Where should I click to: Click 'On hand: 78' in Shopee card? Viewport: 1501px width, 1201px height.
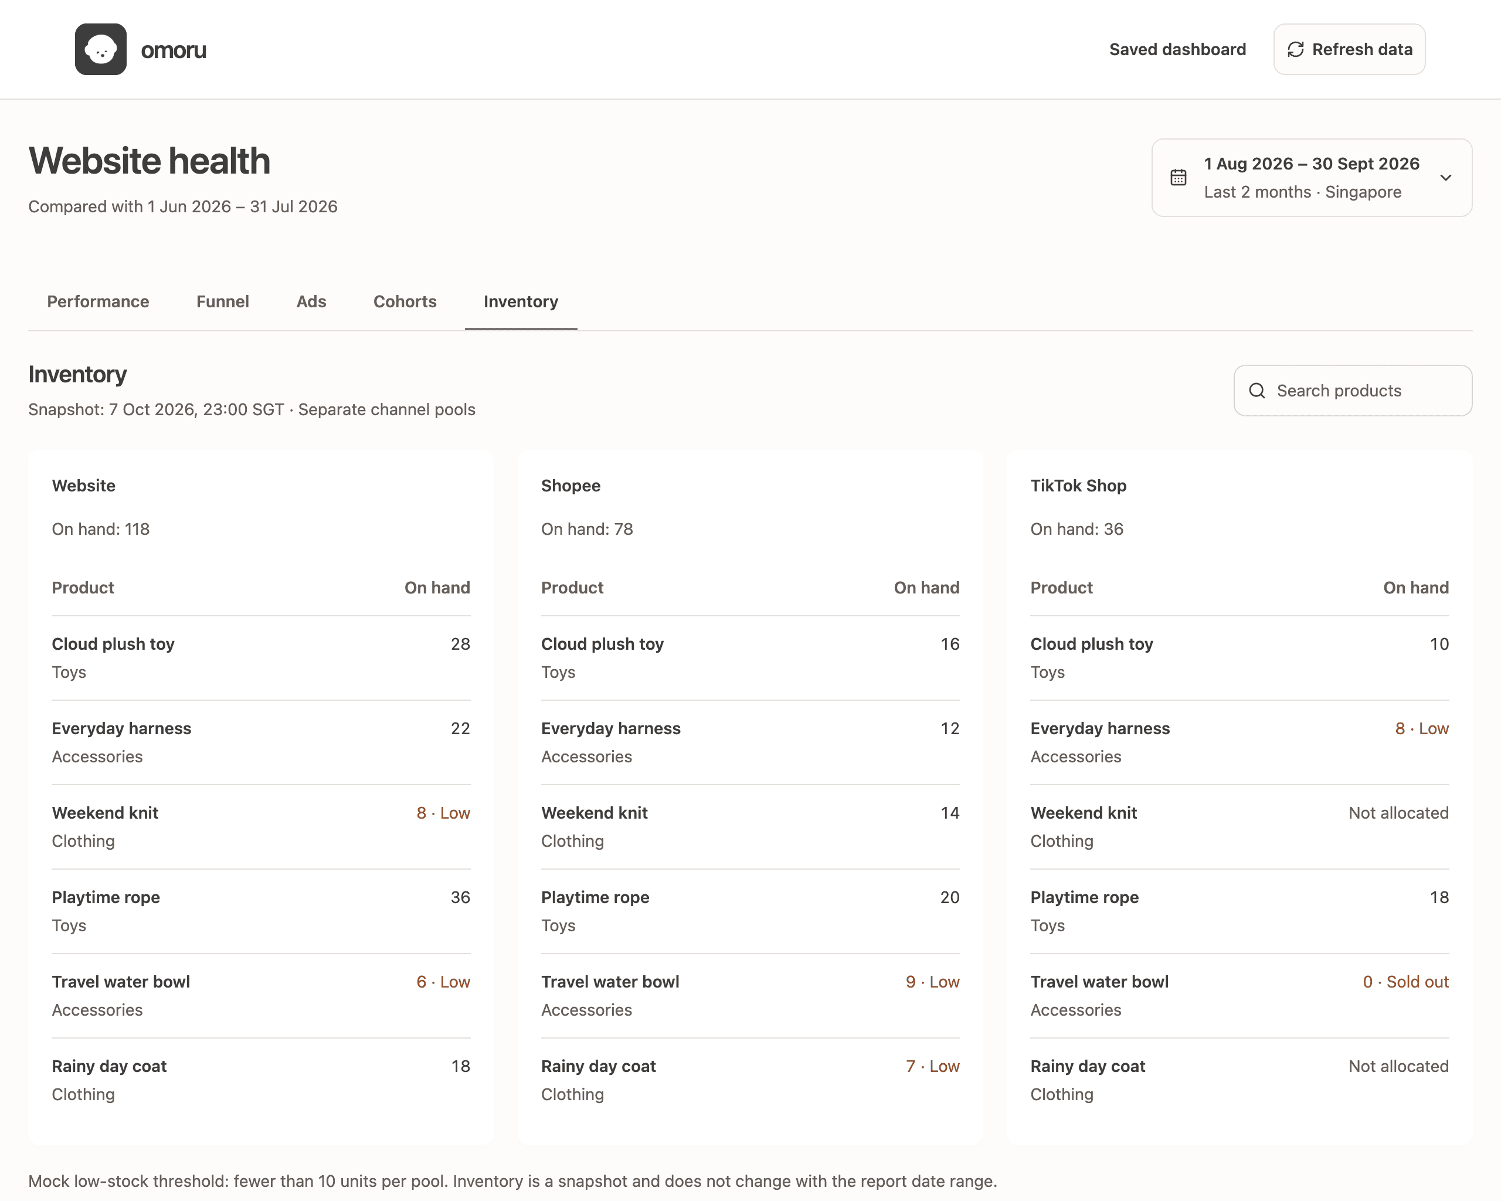pos(588,529)
